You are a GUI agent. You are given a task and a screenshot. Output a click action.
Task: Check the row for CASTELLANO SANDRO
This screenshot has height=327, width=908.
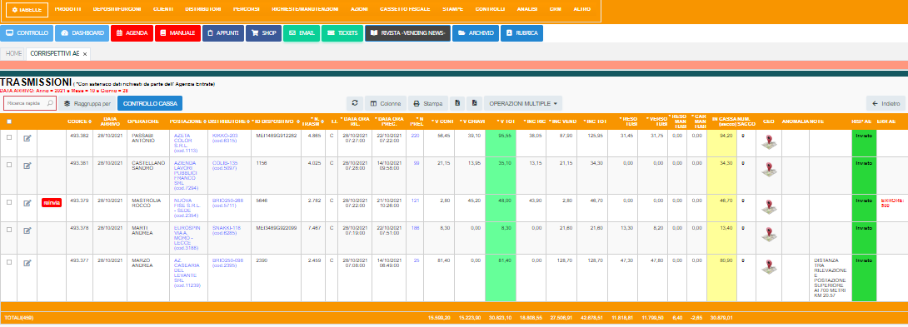(8, 165)
